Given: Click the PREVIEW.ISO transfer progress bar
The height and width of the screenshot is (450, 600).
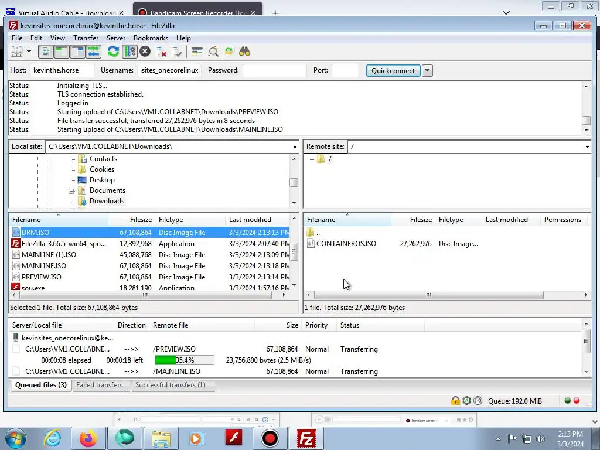Looking at the screenshot, I should coord(185,360).
